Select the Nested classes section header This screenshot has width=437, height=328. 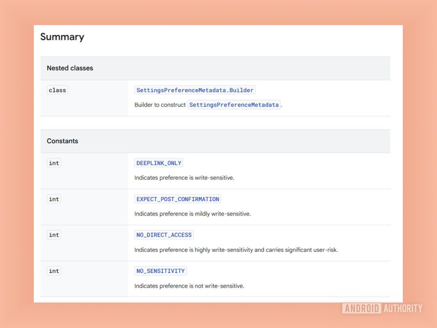click(x=69, y=68)
